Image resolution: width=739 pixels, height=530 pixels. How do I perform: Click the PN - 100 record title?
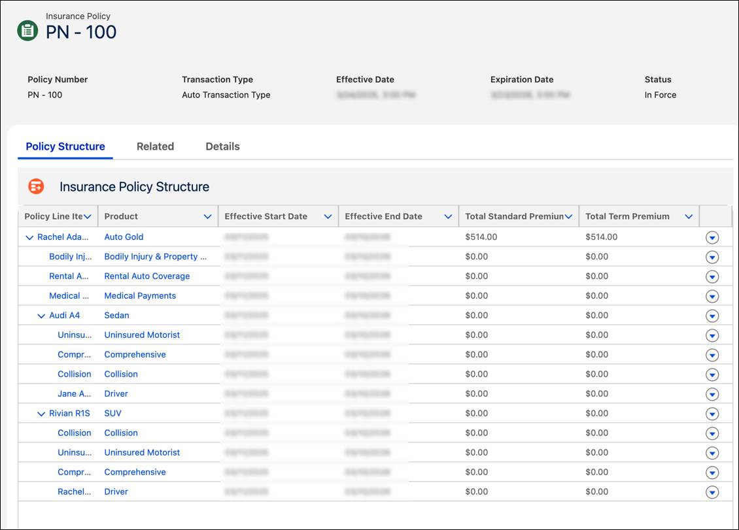point(81,32)
